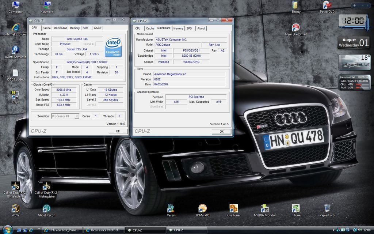Click the sidebar add gadget plus button

pos(354,5)
